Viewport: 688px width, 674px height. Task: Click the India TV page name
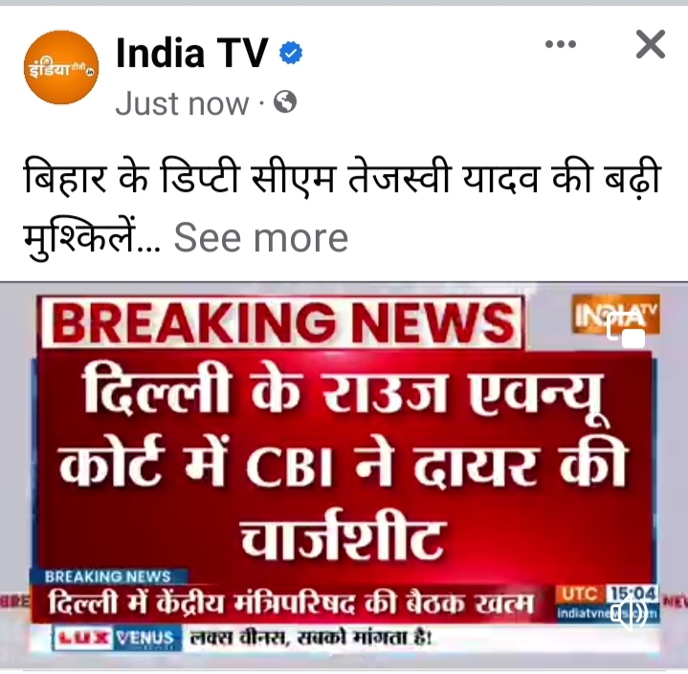pos(191,54)
